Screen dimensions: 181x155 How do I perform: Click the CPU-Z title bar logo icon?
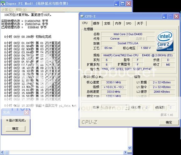(x=82, y=16)
